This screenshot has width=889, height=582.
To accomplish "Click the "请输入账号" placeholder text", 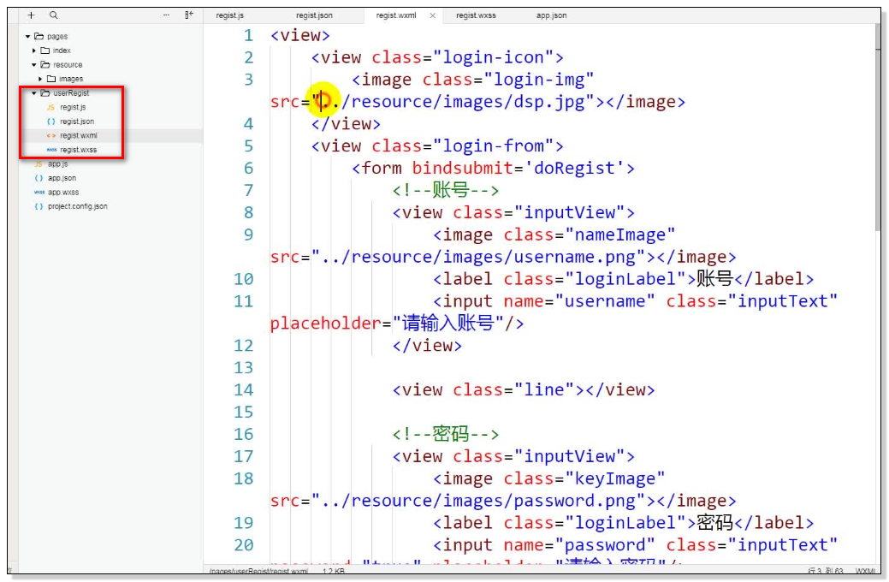I will [x=447, y=324].
